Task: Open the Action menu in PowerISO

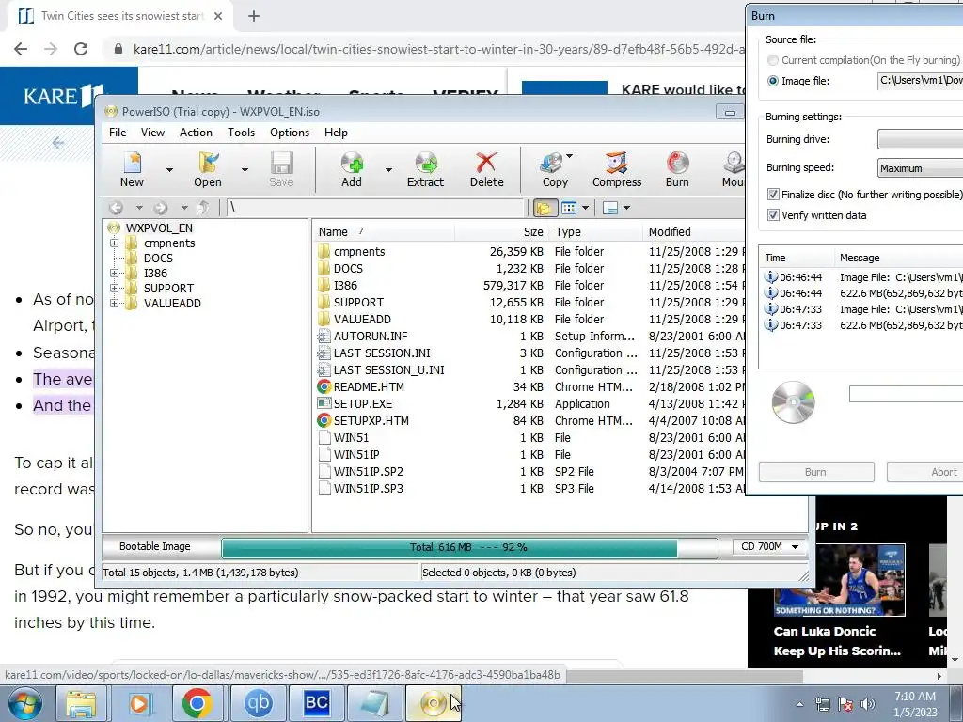Action: [196, 133]
